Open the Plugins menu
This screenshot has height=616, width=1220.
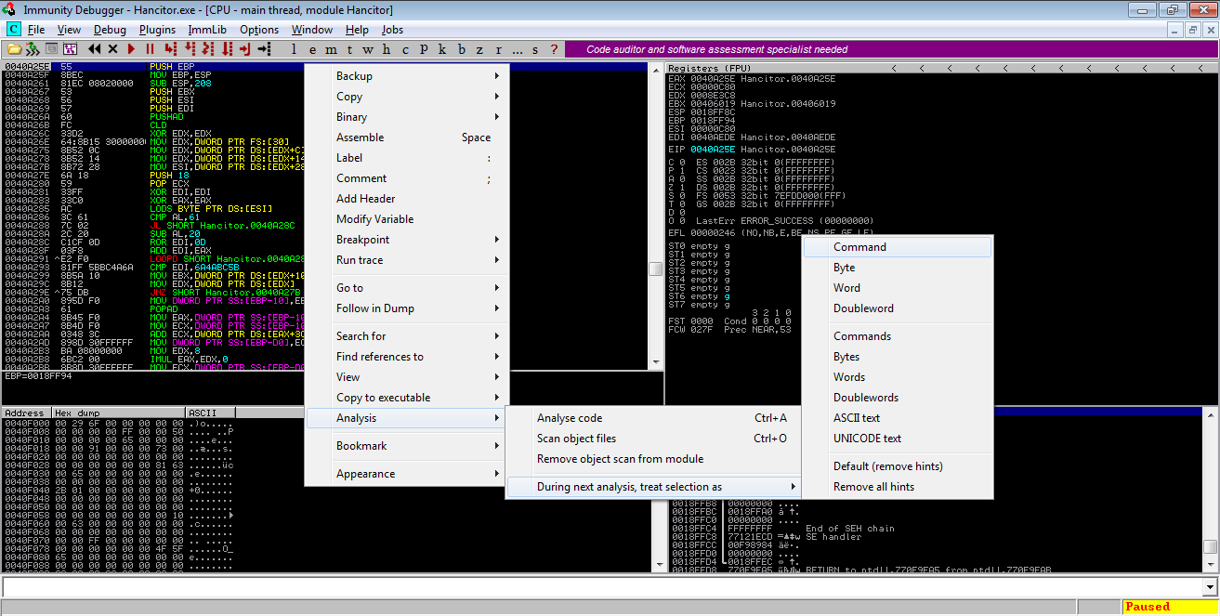click(156, 29)
